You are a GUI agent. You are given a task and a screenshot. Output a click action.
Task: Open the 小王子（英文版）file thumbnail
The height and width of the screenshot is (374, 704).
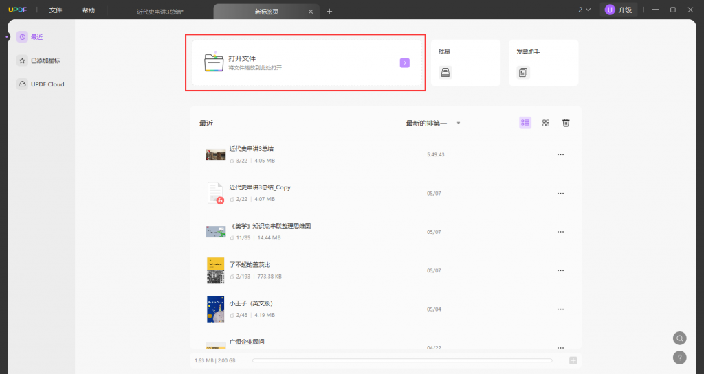click(x=215, y=309)
